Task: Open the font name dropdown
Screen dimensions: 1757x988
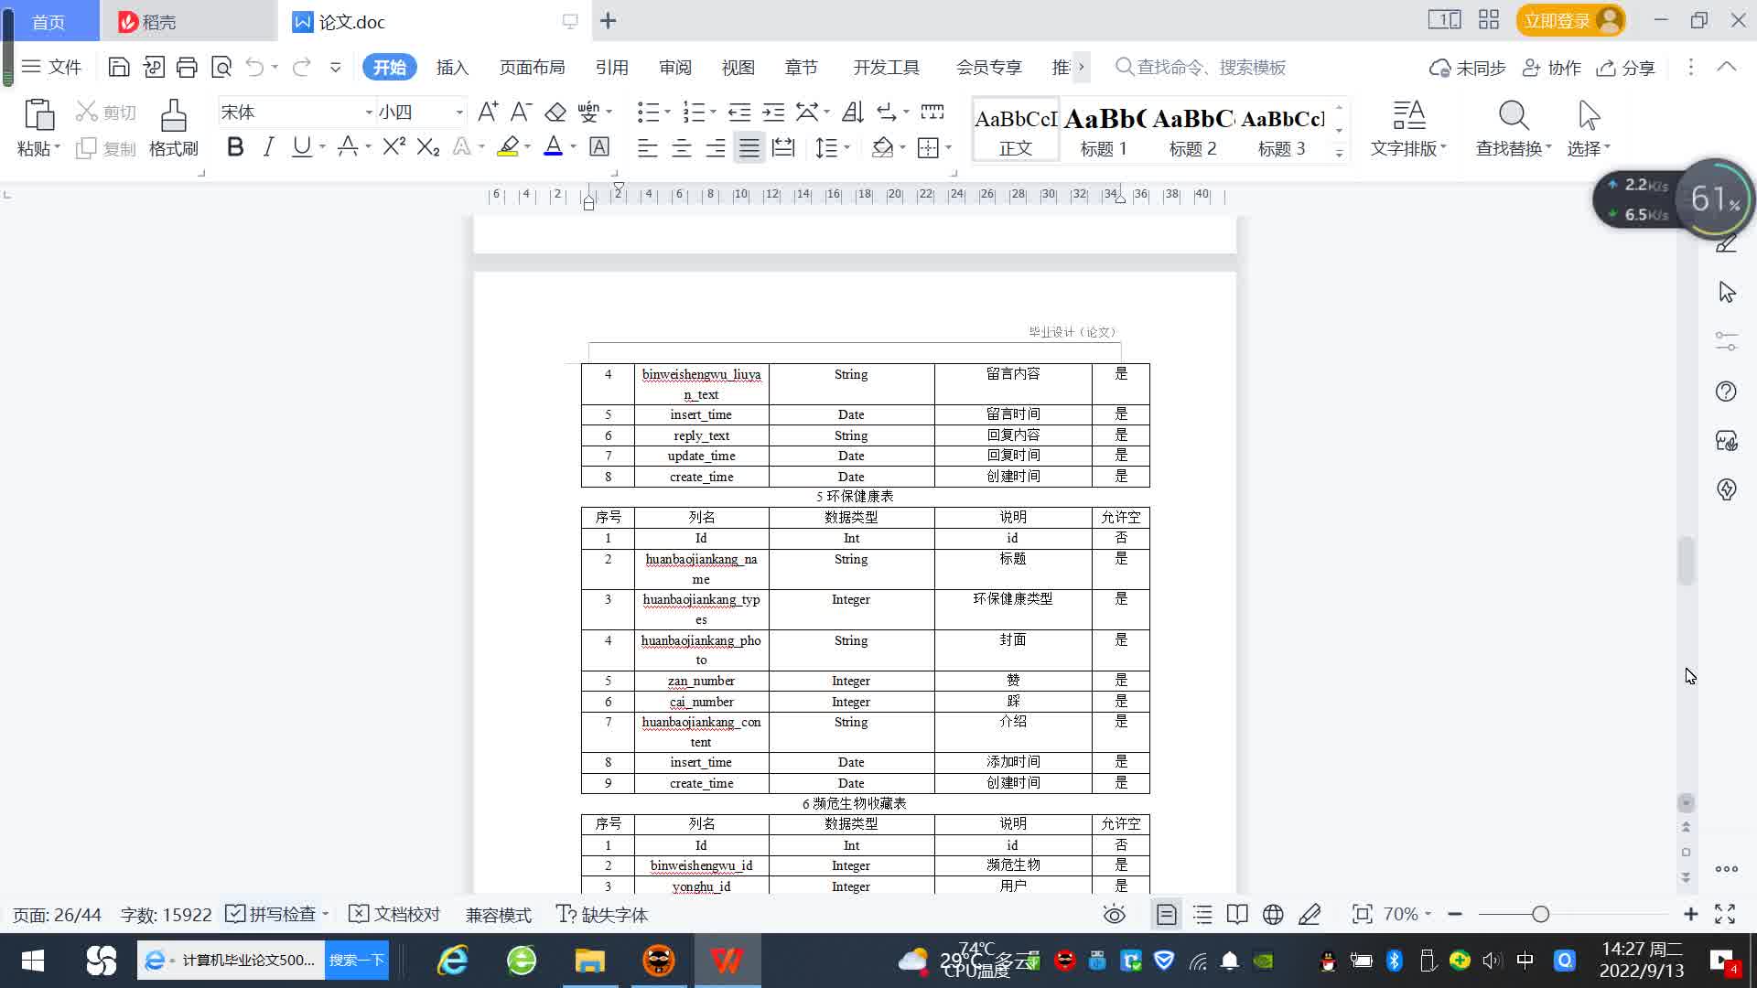Action: click(369, 112)
